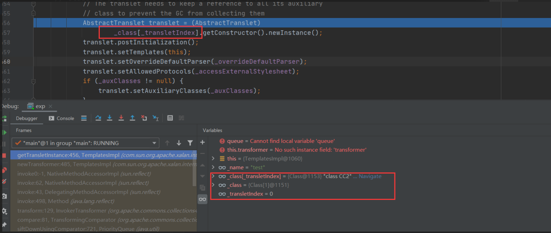The height and width of the screenshot is (233, 551).
Task: Click the previous frame up arrow
Action: point(167,143)
